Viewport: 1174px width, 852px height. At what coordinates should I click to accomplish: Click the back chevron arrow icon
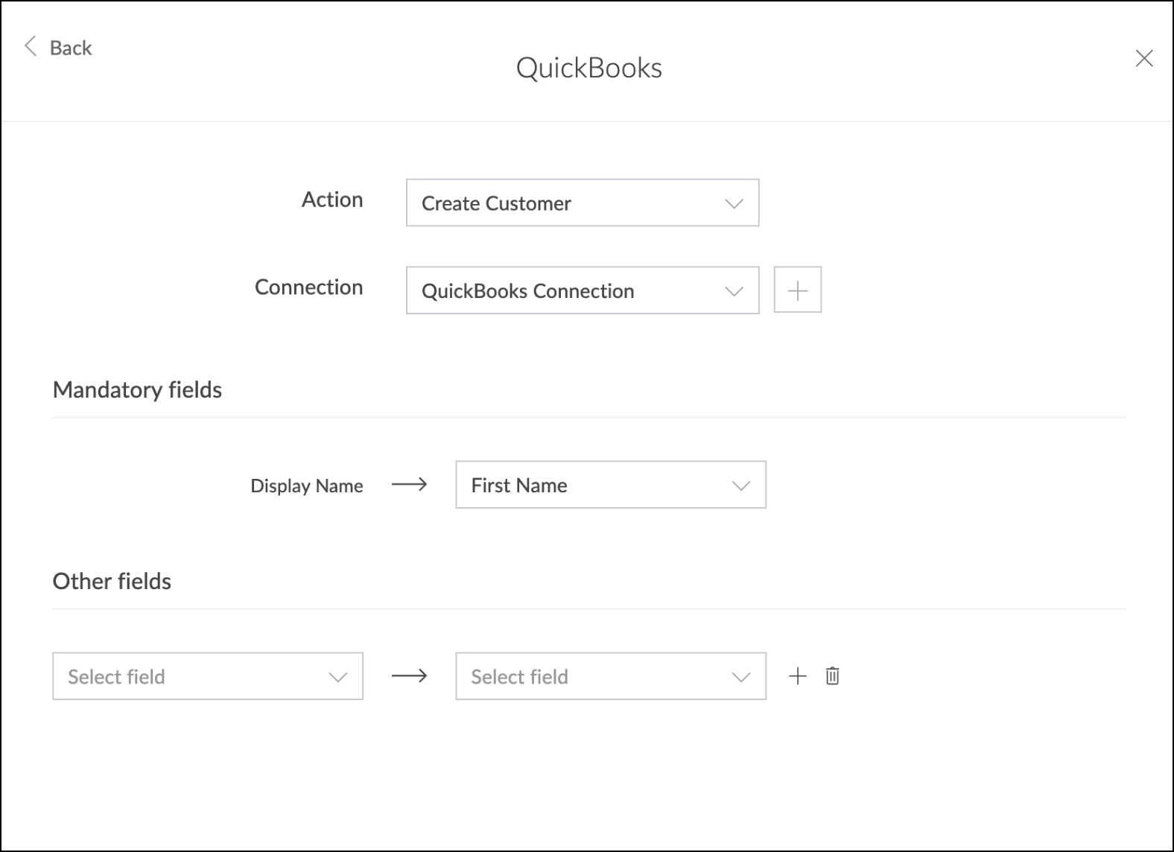[x=31, y=46]
